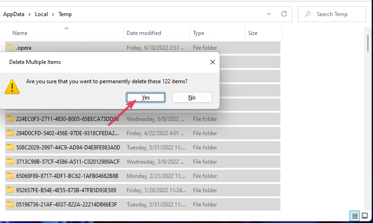Sort files by Date modified column
This screenshot has height=223, width=373.
point(144,33)
